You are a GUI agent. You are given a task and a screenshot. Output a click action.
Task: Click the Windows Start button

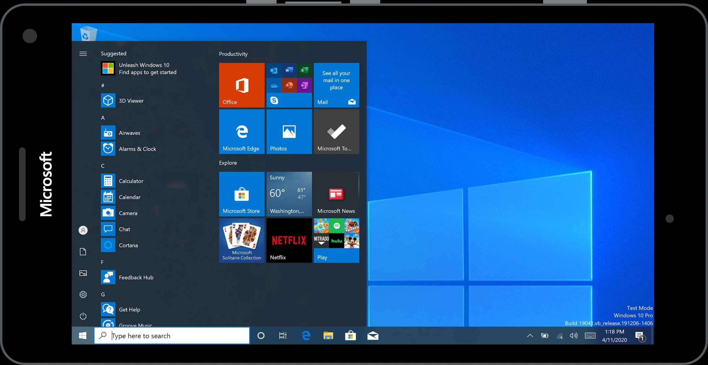pyautogui.click(x=82, y=335)
